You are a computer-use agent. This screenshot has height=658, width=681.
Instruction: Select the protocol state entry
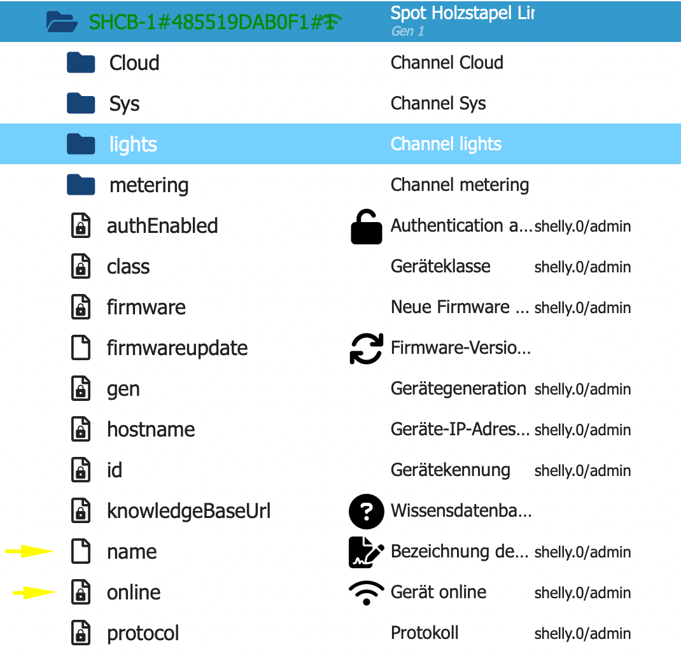143,634
